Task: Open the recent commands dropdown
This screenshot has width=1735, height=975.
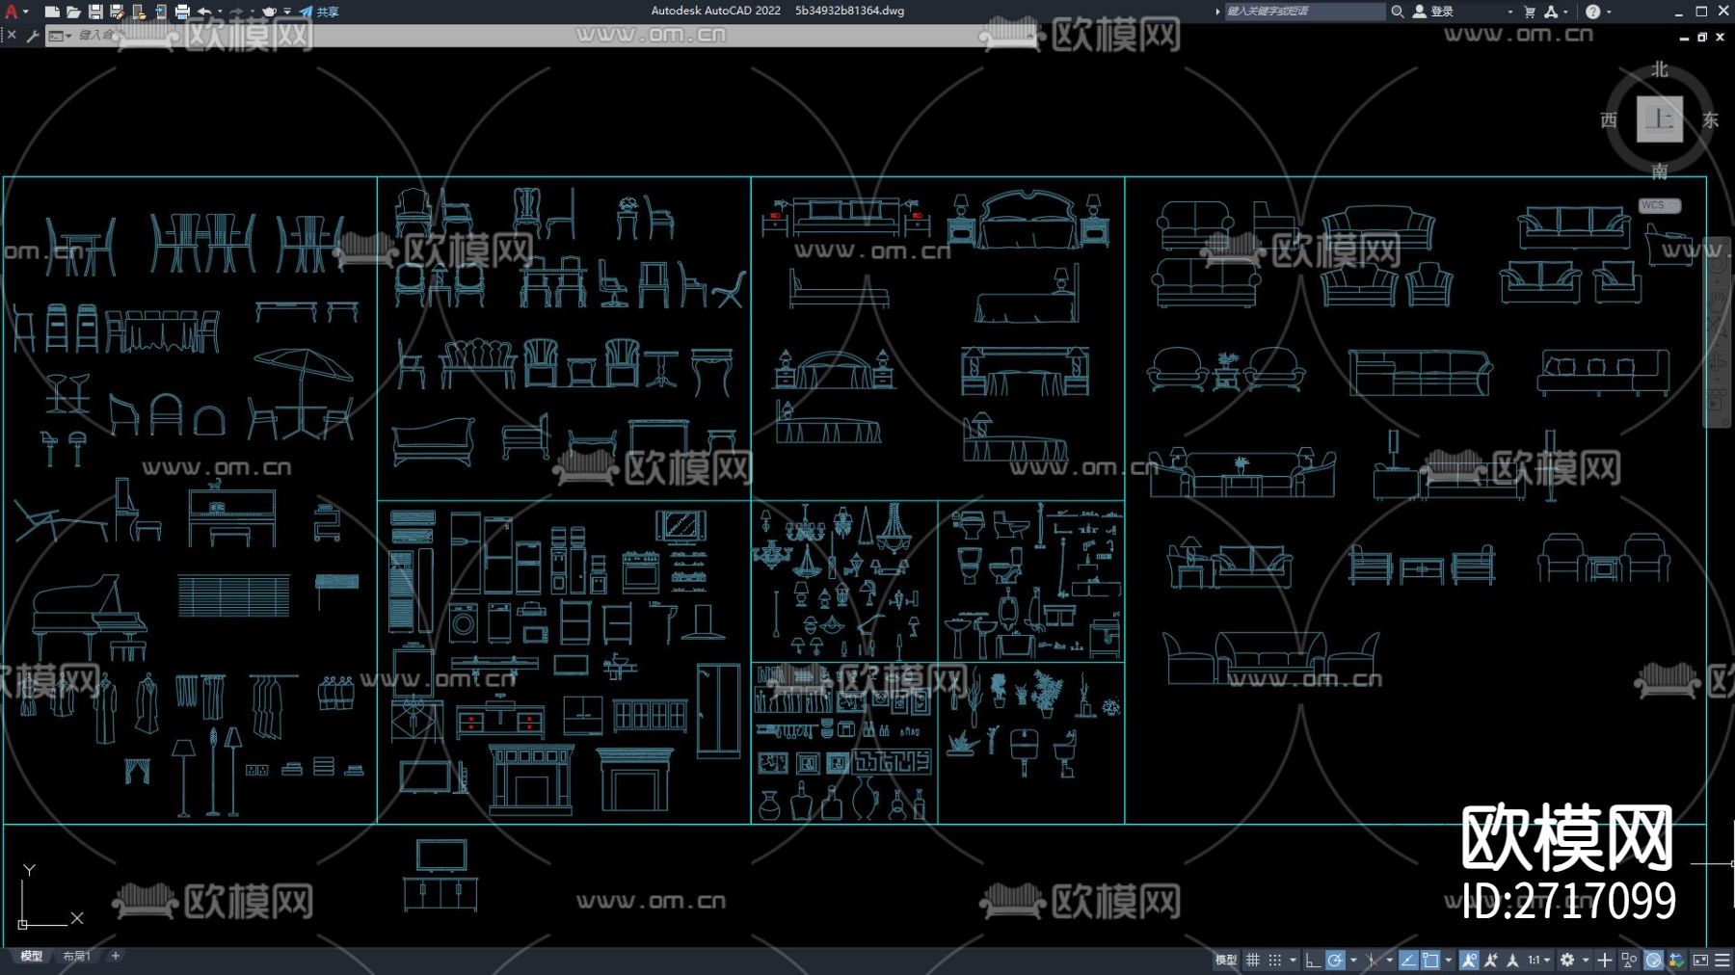Action: tap(60, 36)
